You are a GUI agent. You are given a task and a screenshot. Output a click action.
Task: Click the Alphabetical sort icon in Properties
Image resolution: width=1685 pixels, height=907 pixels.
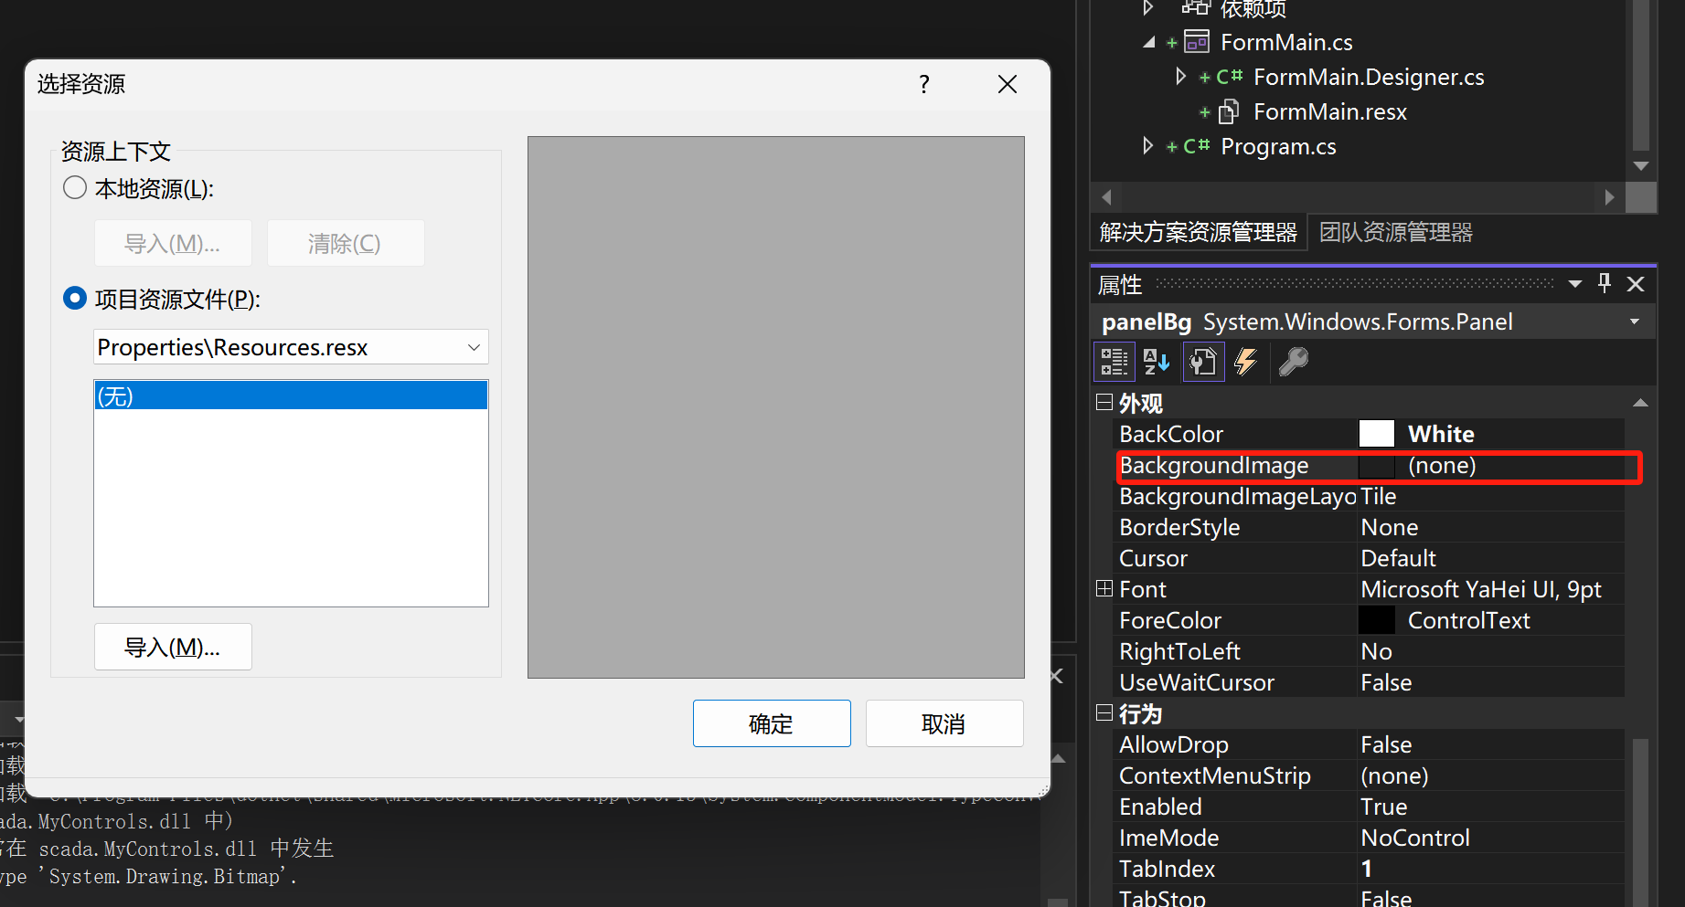click(1157, 362)
